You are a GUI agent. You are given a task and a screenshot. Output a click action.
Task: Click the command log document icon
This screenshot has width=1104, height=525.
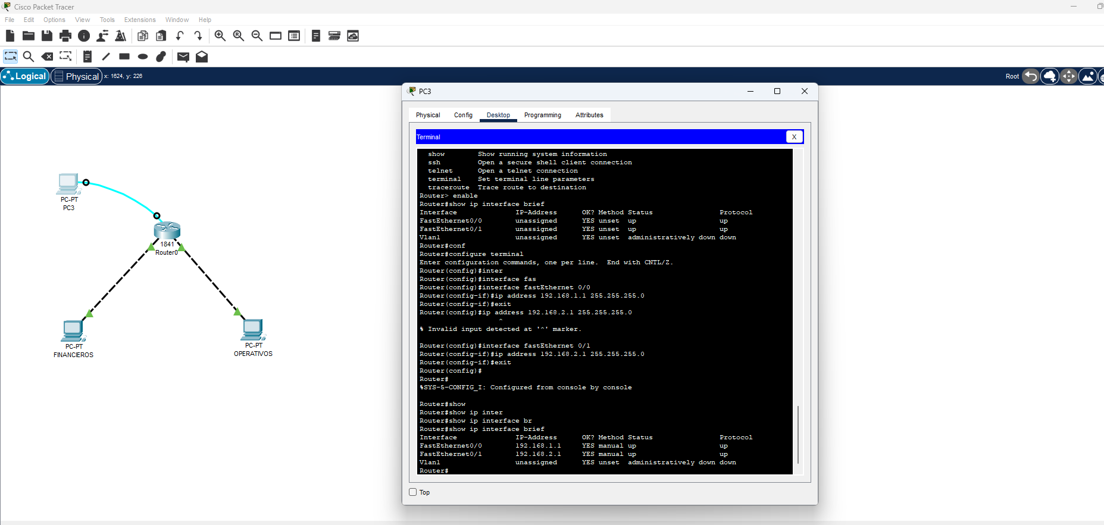[x=316, y=36]
